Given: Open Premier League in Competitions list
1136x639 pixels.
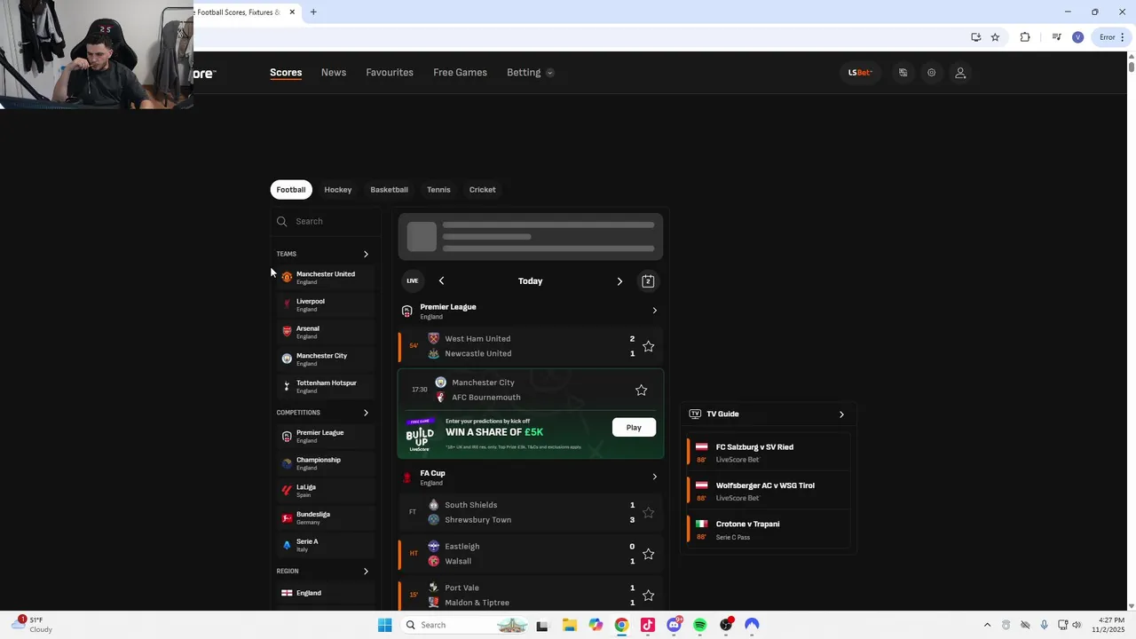Looking at the screenshot, I should pyautogui.click(x=324, y=436).
